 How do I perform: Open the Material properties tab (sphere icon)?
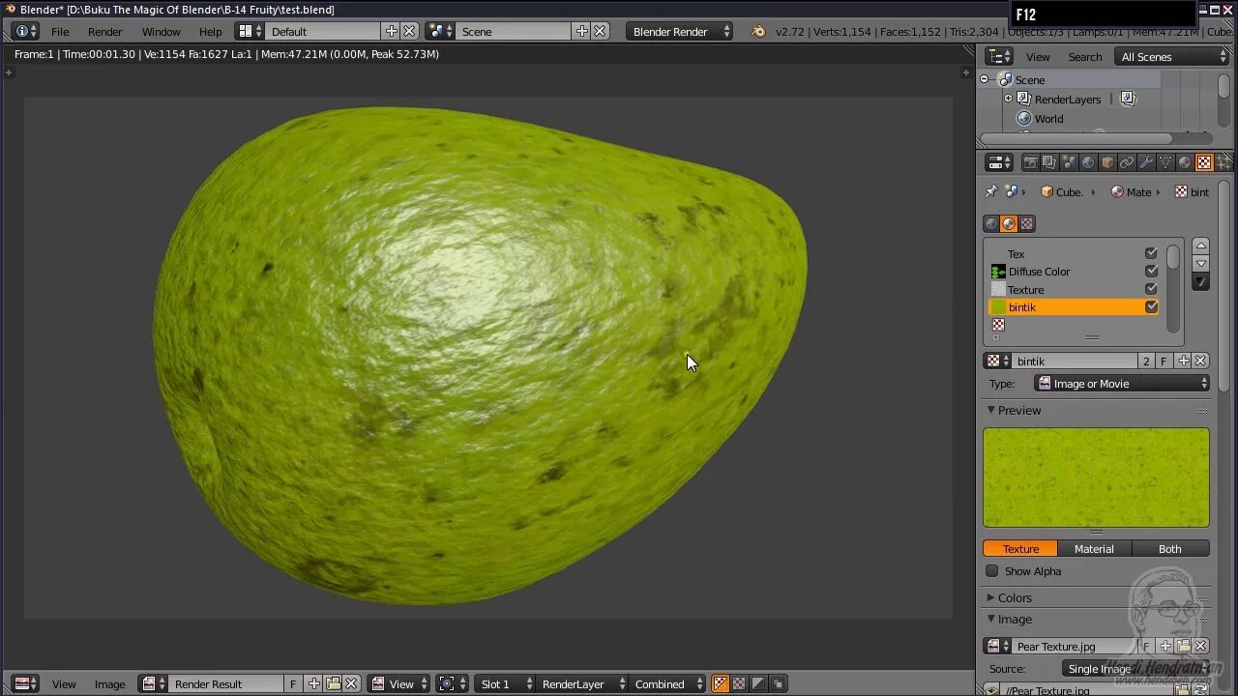click(x=1185, y=162)
